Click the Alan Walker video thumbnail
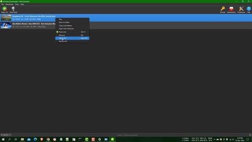The width and height of the screenshot is (252, 142). coord(6,25)
